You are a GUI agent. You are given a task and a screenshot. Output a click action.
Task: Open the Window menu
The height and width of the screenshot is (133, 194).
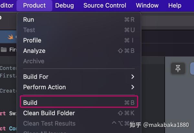147,6
